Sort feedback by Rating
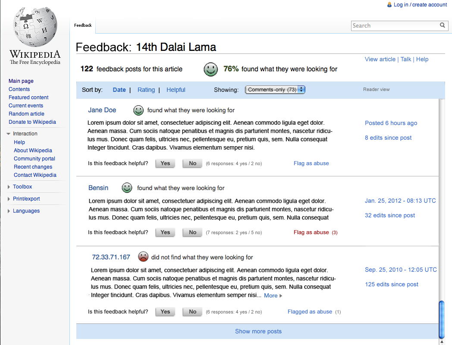Viewport: 452px width, 345px height. click(146, 90)
